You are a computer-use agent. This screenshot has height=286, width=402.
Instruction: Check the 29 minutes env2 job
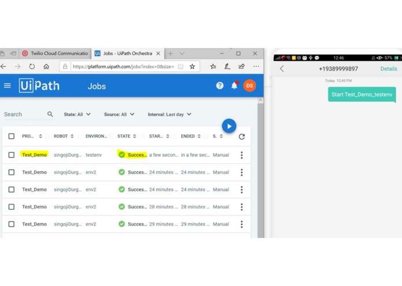12,224
